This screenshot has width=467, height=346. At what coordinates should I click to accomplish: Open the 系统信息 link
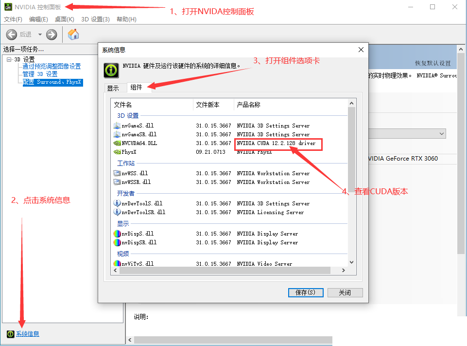coord(27,334)
